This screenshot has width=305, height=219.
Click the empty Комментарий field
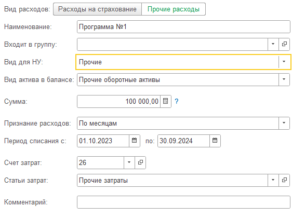tap(183, 202)
